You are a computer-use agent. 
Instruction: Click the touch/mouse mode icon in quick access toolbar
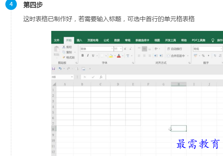coord(83,69)
